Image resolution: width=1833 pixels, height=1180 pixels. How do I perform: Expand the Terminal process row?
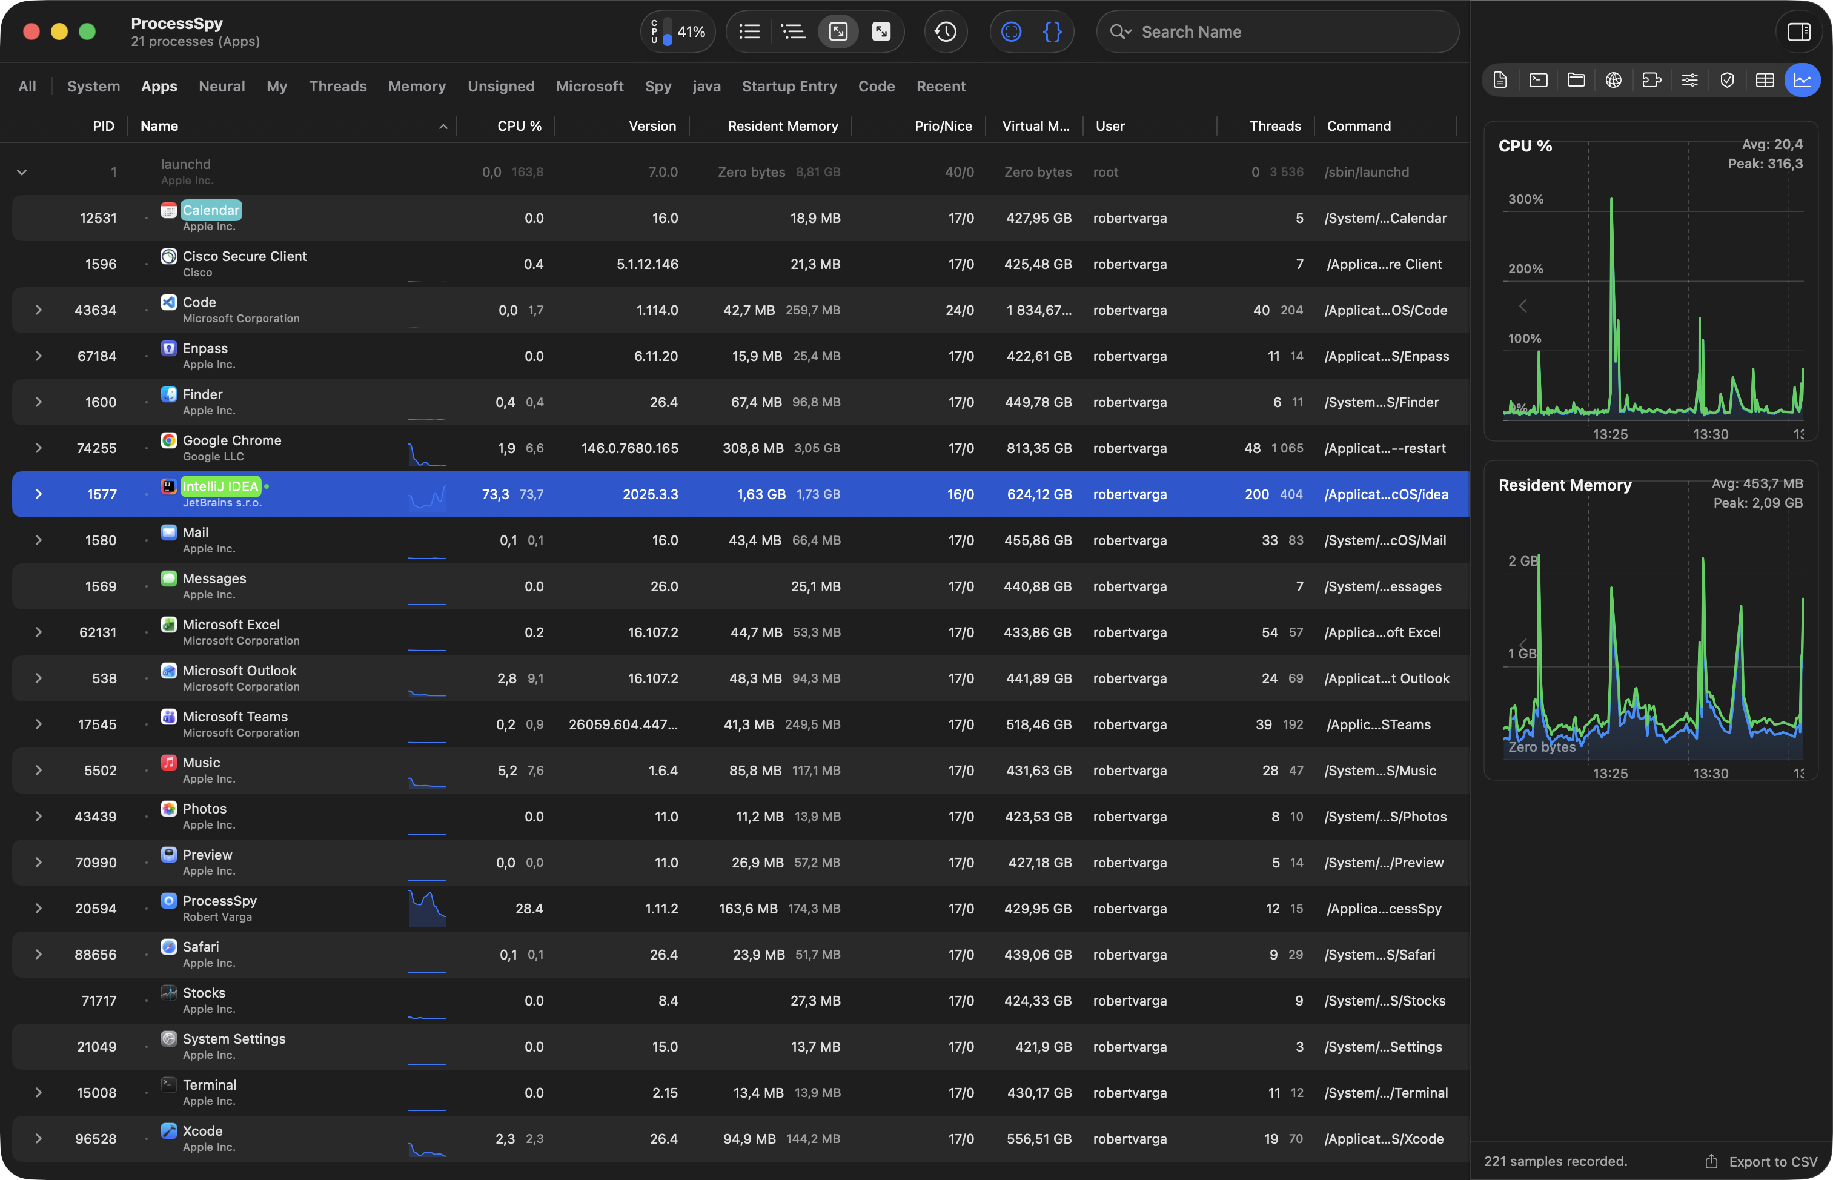[x=38, y=1093]
